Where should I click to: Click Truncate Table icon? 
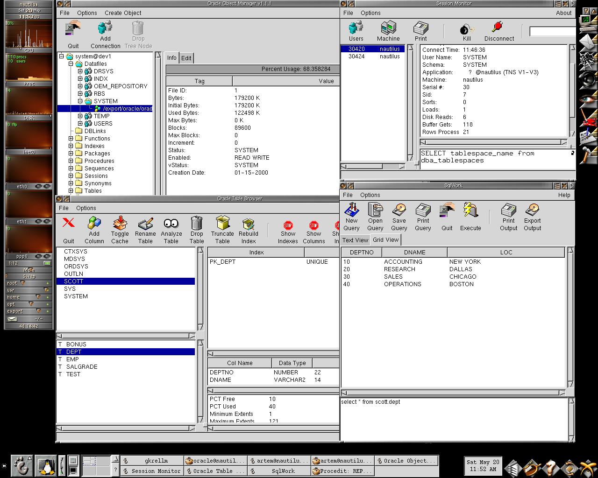222,223
